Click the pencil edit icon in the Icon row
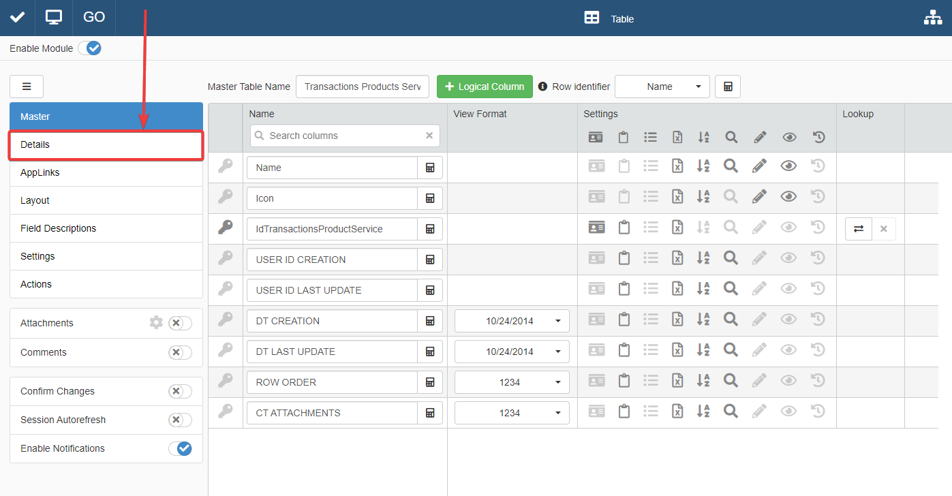 point(760,197)
